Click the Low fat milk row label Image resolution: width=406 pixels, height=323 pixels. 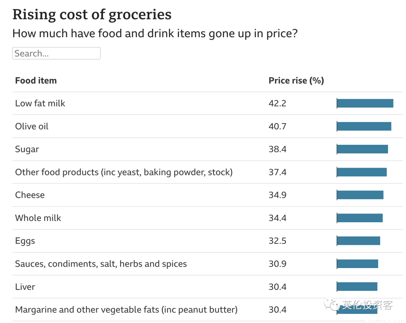click(x=40, y=103)
